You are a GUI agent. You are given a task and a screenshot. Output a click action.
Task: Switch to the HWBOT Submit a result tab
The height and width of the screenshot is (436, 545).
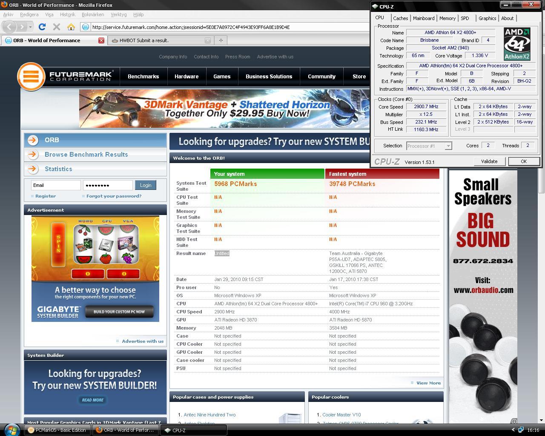[161, 40]
